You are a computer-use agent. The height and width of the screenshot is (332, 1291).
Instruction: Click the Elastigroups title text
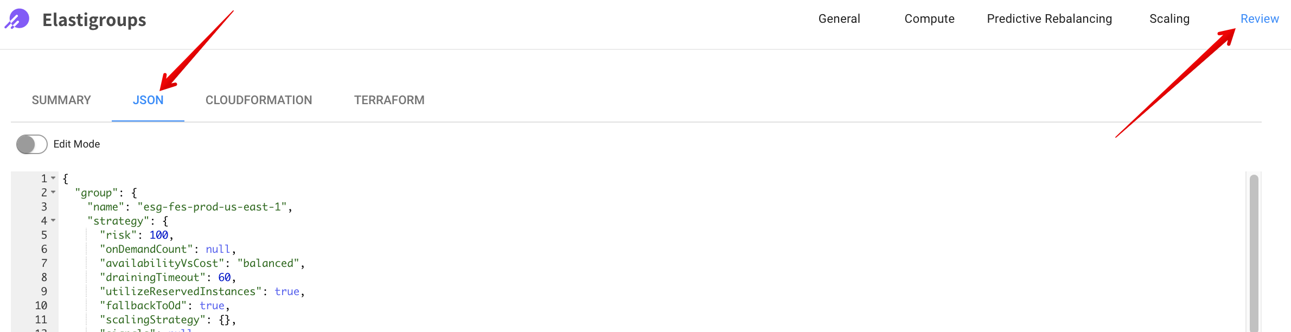click(94, 20)
